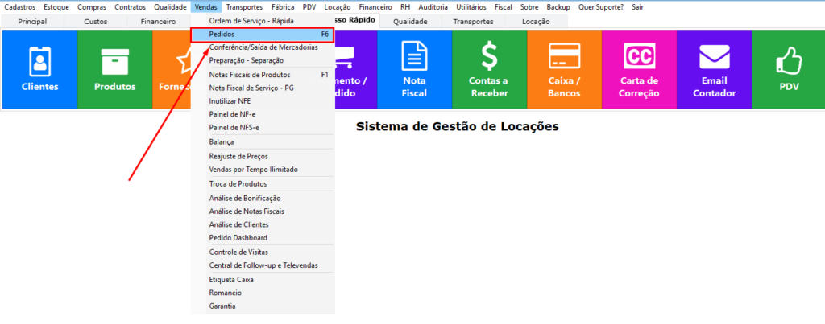Select Reajuste de Preços option
The height and width of the screenshot is (324, 825).
click(x=238, y=156)
